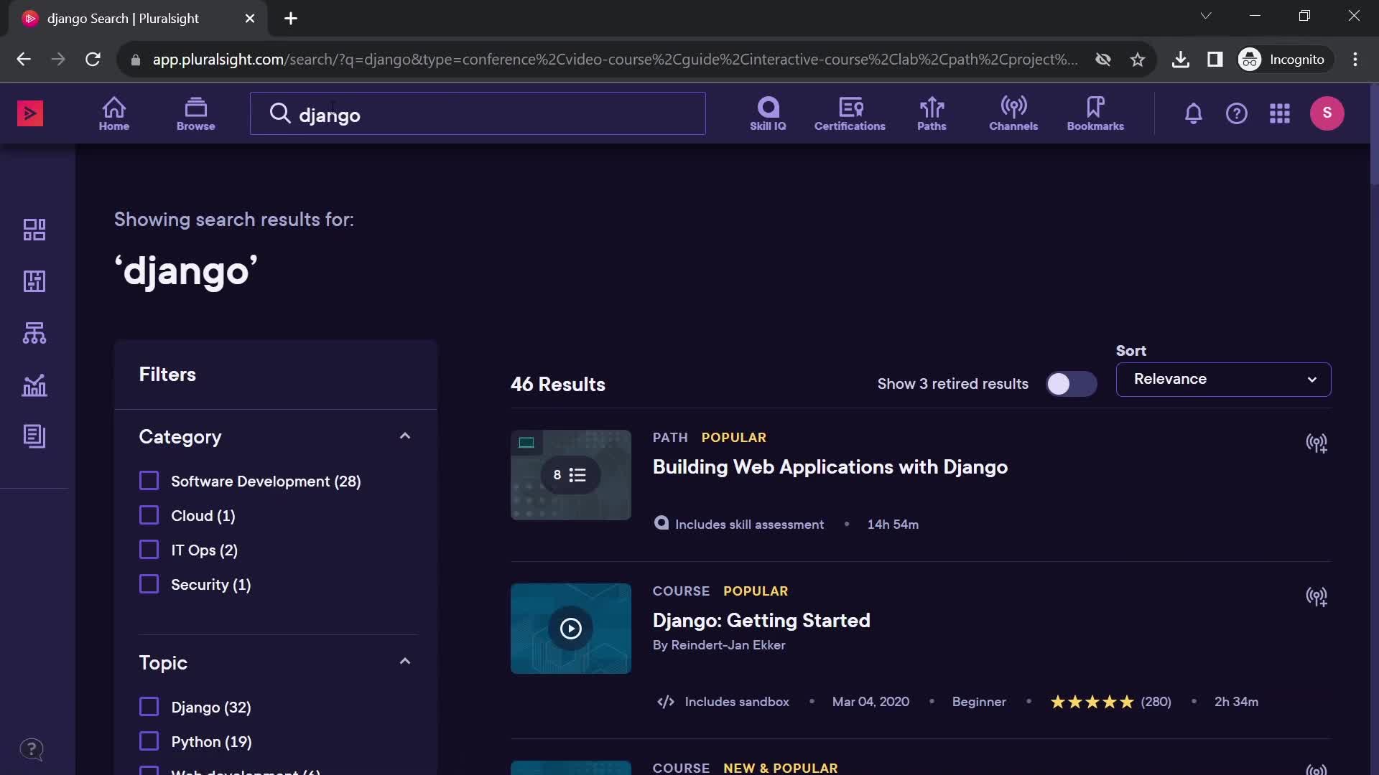Open Skill IQ page

click(768, 113)
